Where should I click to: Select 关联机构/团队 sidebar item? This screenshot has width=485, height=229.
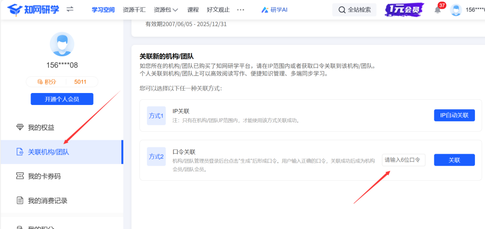[48, 152]
